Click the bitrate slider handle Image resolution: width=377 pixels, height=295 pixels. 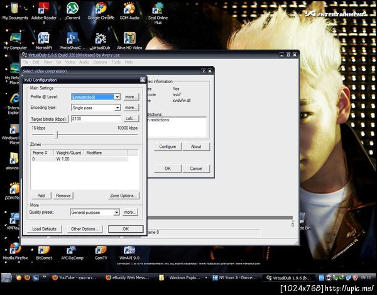(57, 135)
